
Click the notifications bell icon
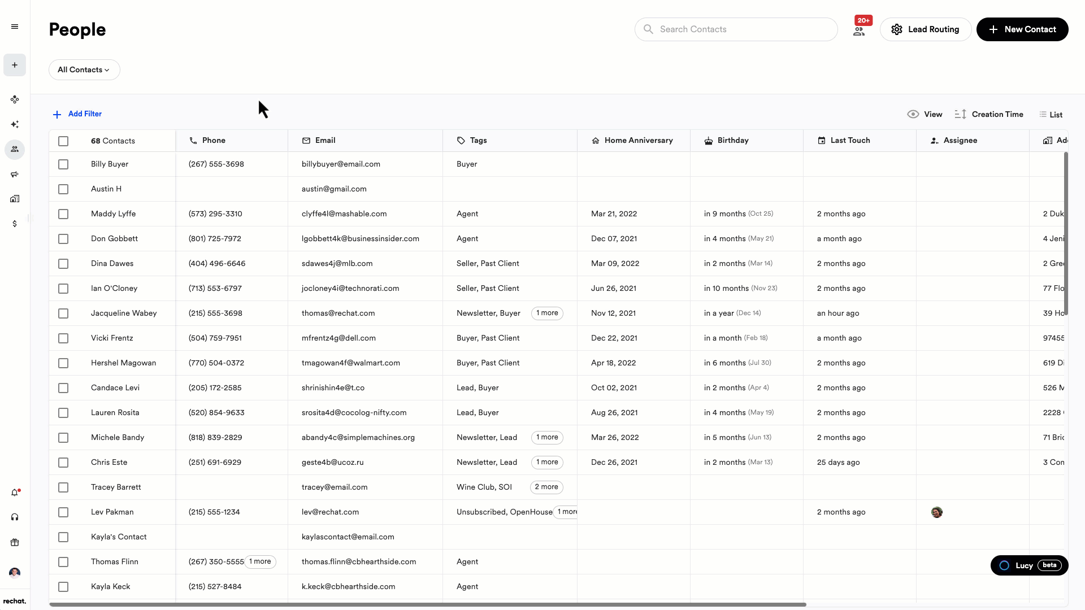coord(15,493)
